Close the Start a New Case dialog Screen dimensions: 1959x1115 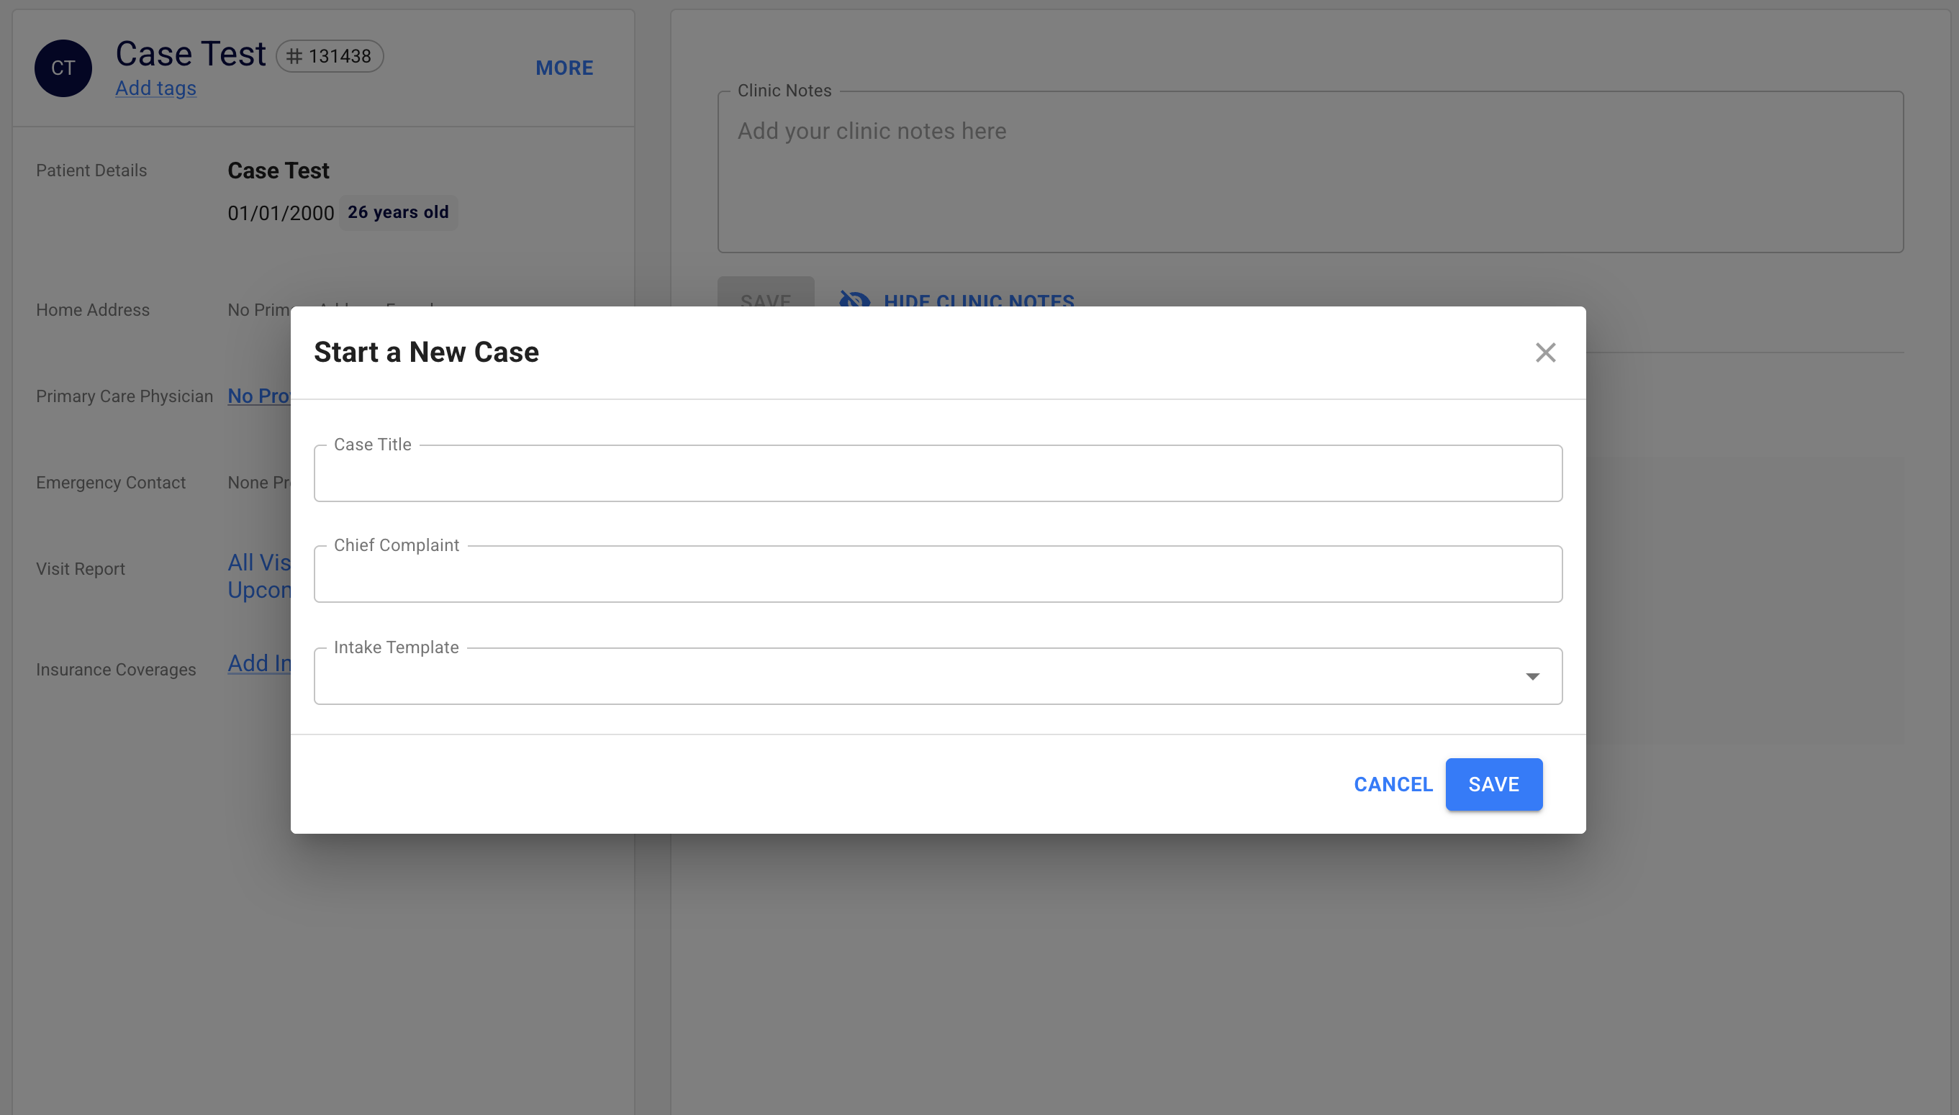point(1545,352)
